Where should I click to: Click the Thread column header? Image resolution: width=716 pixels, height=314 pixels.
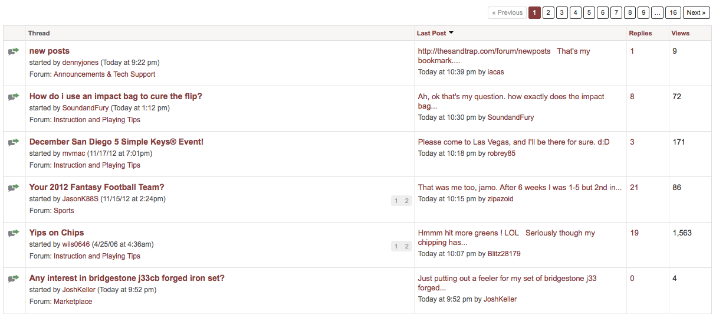(x=39, y=33)
